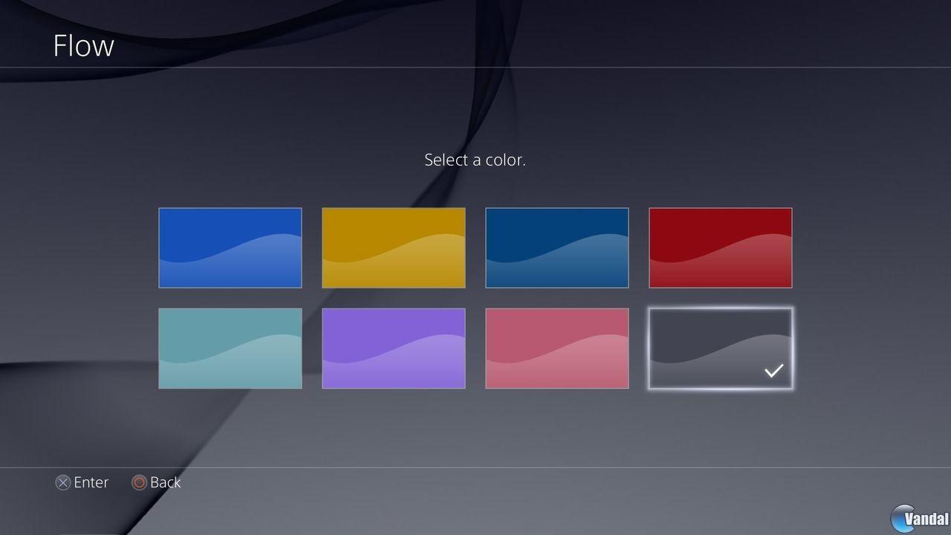Viewport: 951px width, 535px height.
Task: Choose the gold yellow theme color
Action: pyautogui.click(x=394, y=247)
